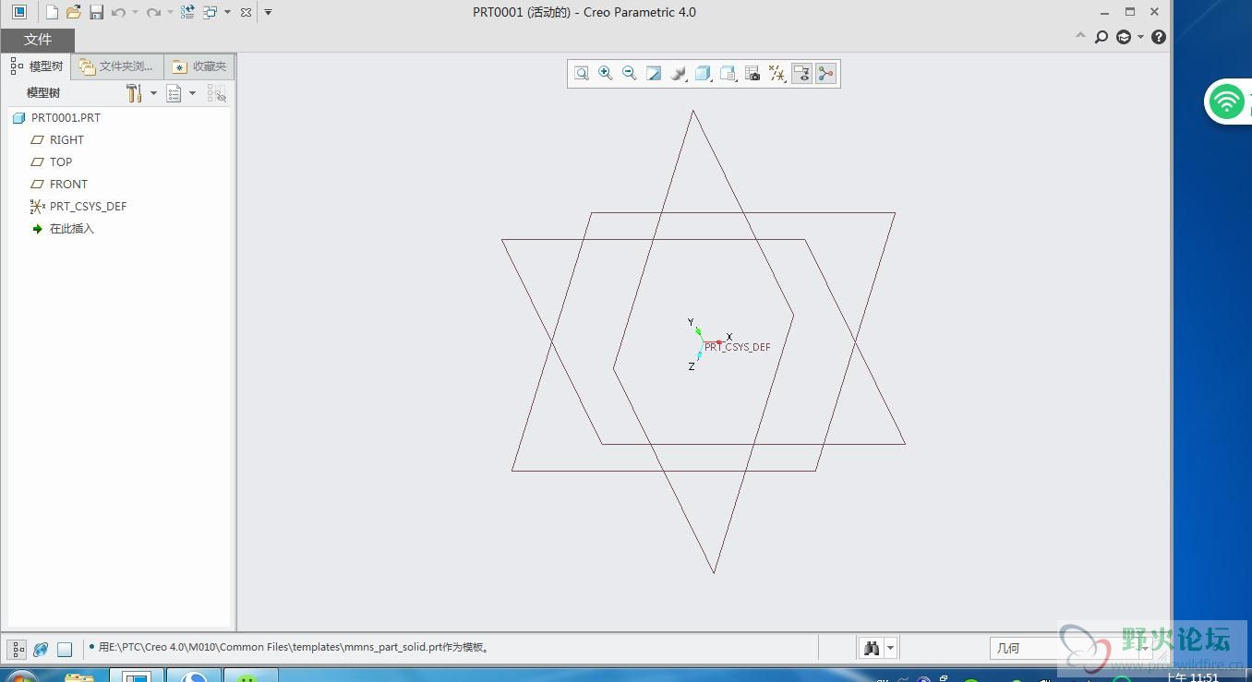Click the PRT_CSYS_DEF label in the graphics area

tap(738, 347)
